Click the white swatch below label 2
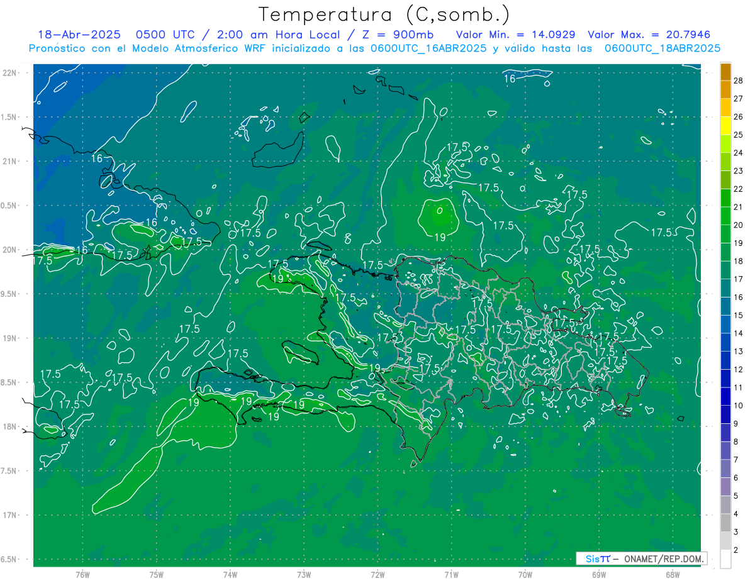Viewport: 755px width, 583px height. pyautogui.click(x=725, y=559)
